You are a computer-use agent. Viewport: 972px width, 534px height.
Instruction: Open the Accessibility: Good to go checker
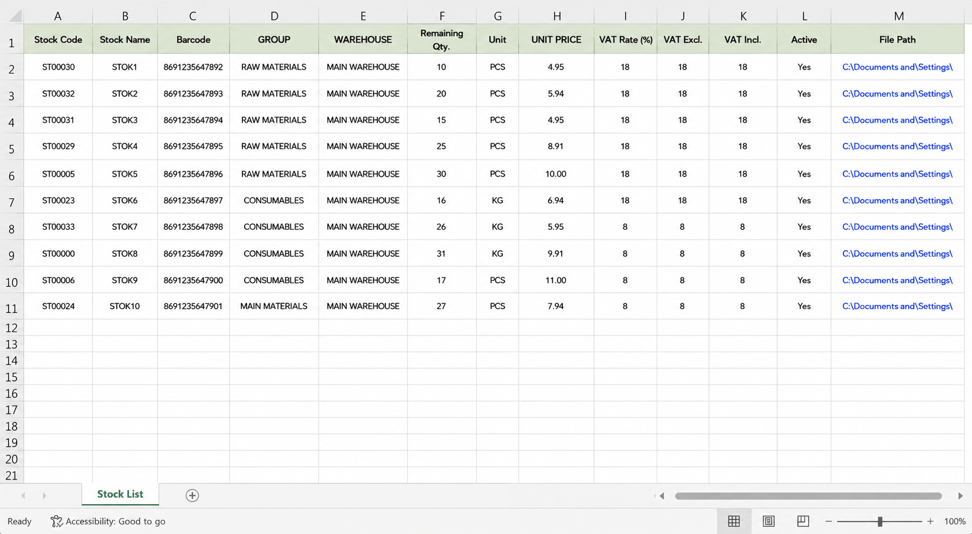(x=108, y=521)
